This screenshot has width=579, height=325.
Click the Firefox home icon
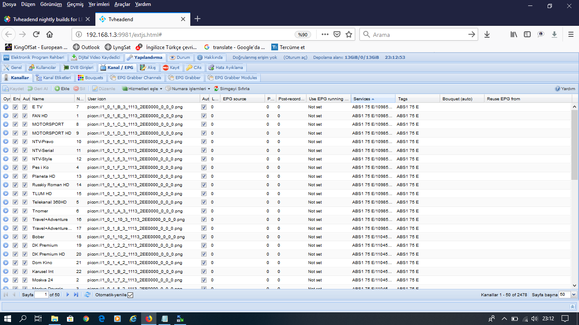50,35
